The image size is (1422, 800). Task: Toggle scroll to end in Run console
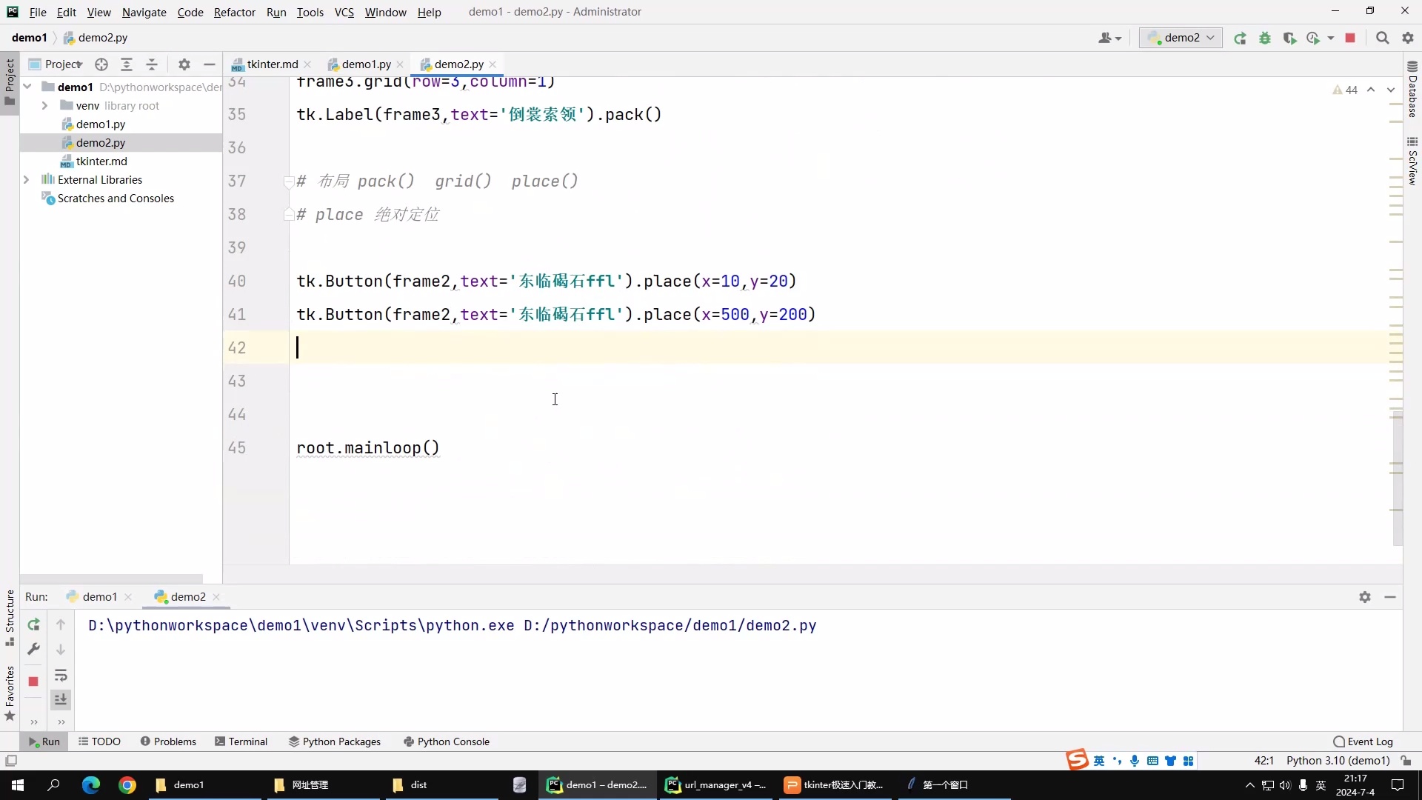61,699
